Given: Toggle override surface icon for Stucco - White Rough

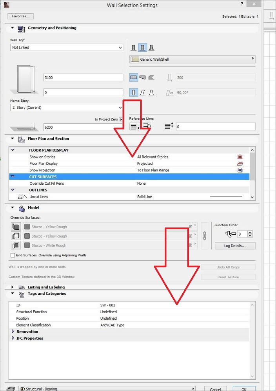Looking at the screenshot, I should tap(16, 245).
